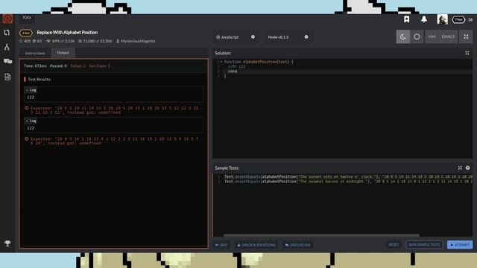Click first Expected error message in results
The image size is (477, 268).
pyautogui.click(x=114, y=110)
